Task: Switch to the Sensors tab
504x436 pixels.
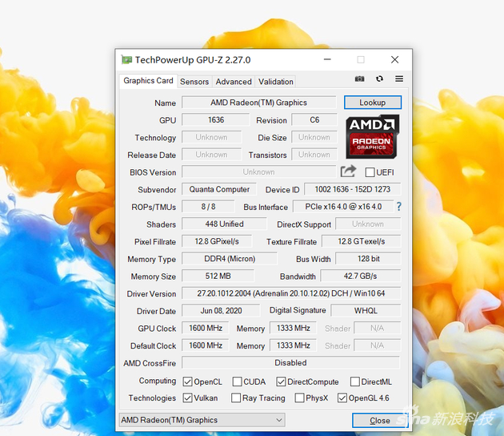Action: (194, 82)
